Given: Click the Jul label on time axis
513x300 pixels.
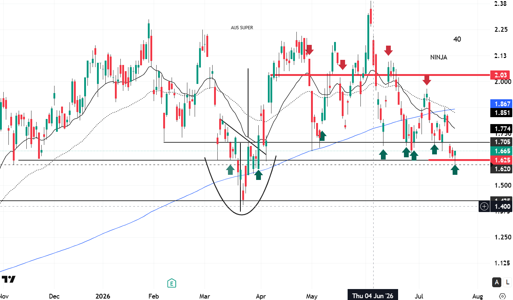Looking at the screenshot, I should point(420,296).
